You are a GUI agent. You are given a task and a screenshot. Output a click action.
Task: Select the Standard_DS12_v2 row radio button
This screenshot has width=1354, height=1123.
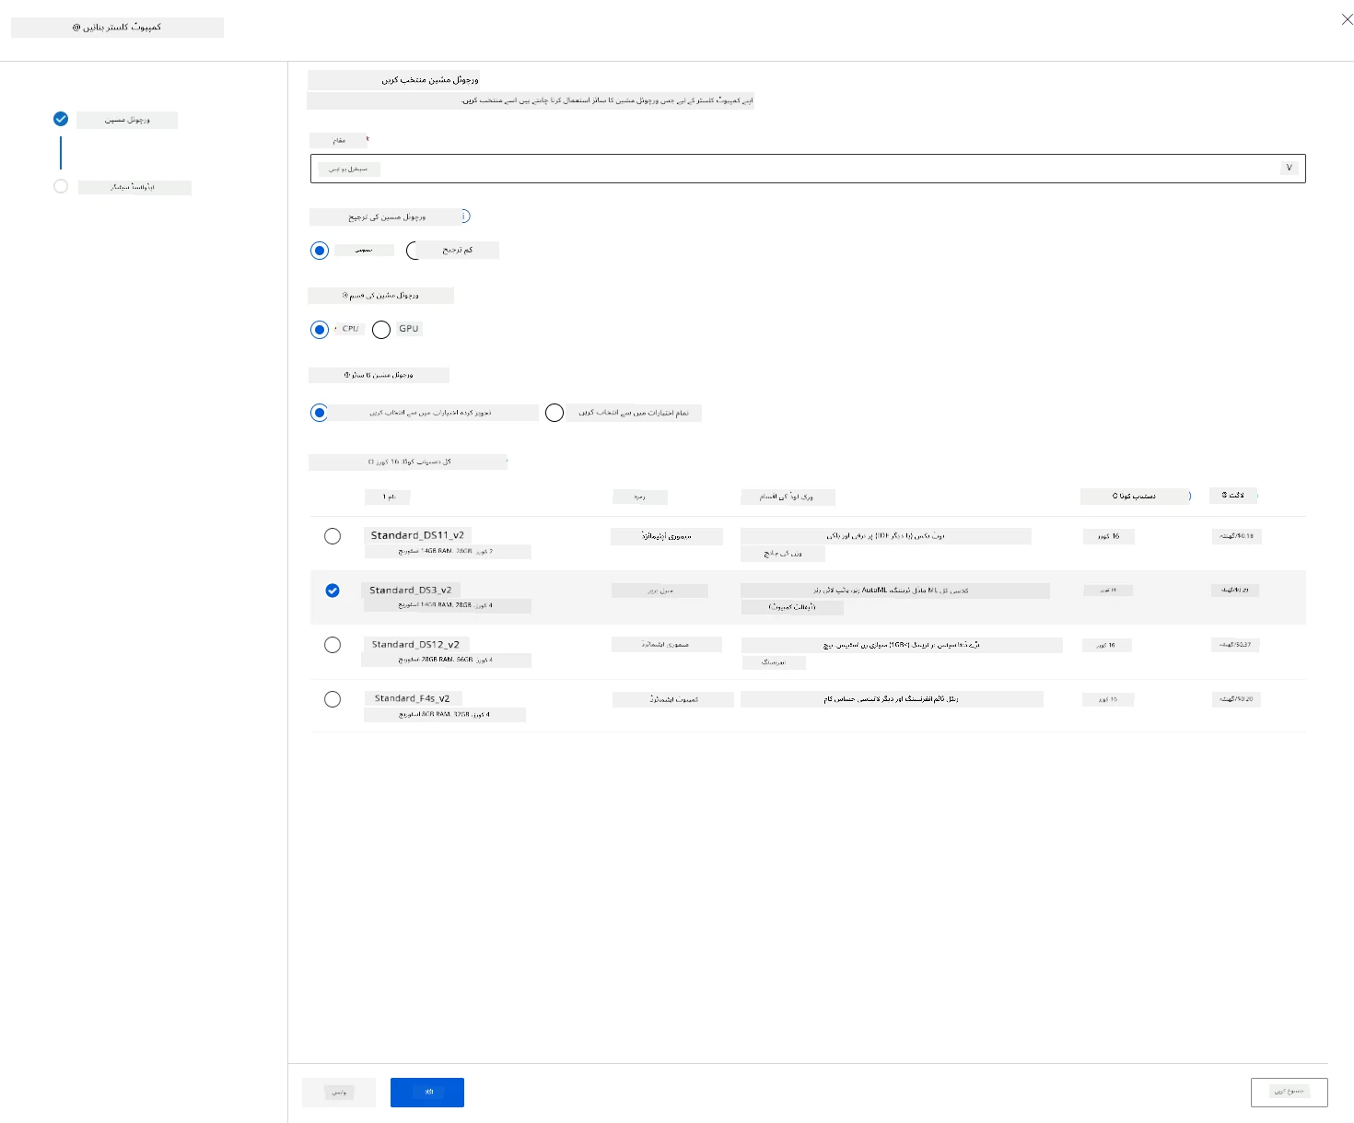coord(333,645)
